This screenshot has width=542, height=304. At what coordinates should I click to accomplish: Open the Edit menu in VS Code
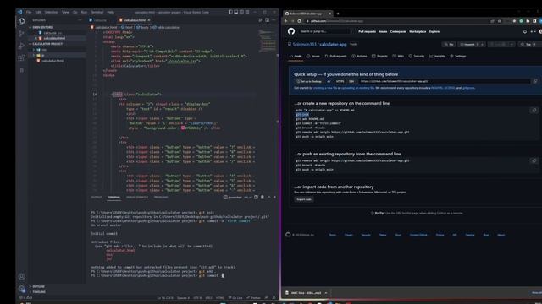point(38,12)
